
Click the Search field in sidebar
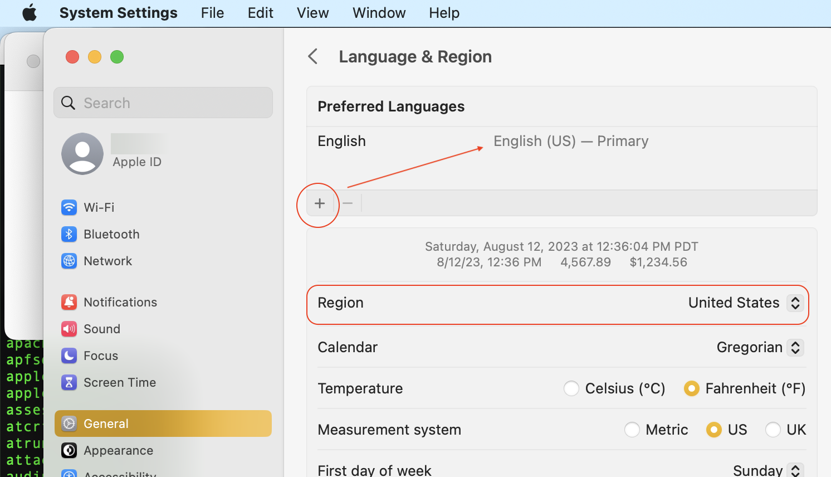[x=163, y=103]
